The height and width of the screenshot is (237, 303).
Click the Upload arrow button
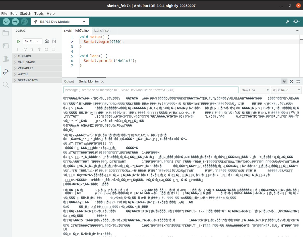[15, 22]
